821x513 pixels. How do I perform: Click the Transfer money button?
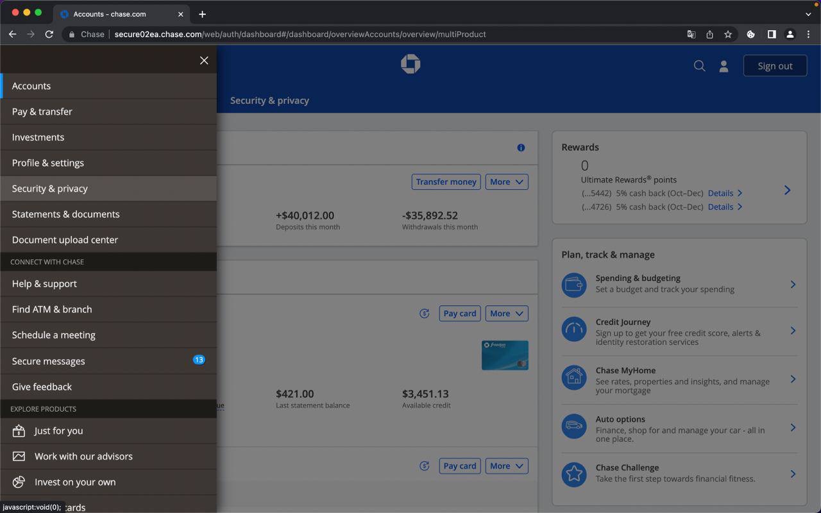click(446, 182)
